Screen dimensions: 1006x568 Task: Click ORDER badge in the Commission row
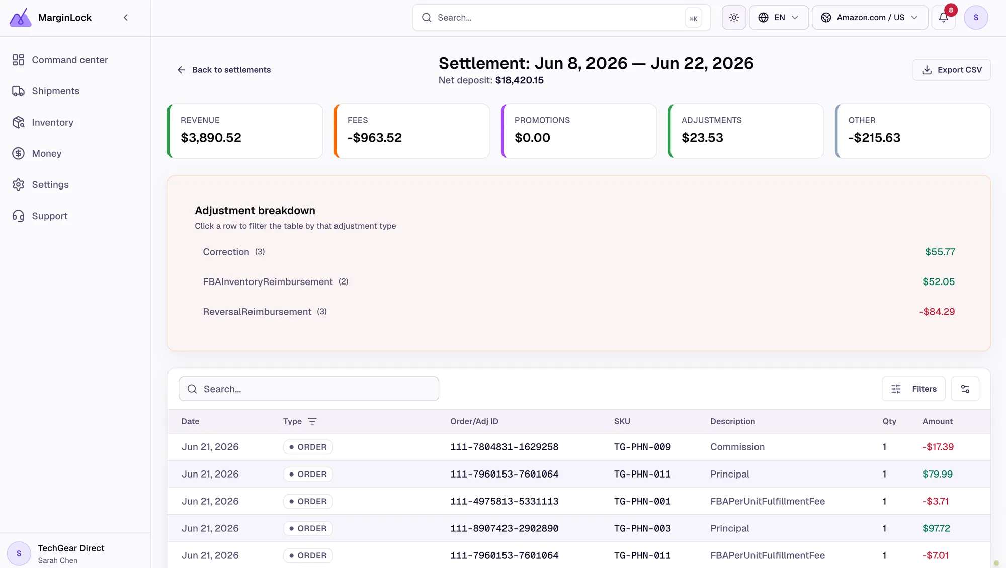308,447
